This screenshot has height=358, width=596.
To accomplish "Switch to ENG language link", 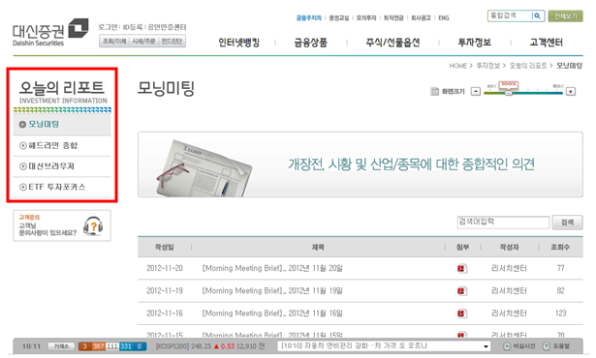I will (444, 17).
